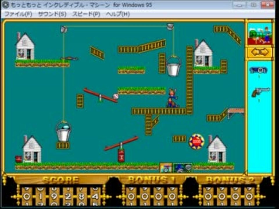Open the サウンド(S) menu
279x209 pixels.
(52, 14)
